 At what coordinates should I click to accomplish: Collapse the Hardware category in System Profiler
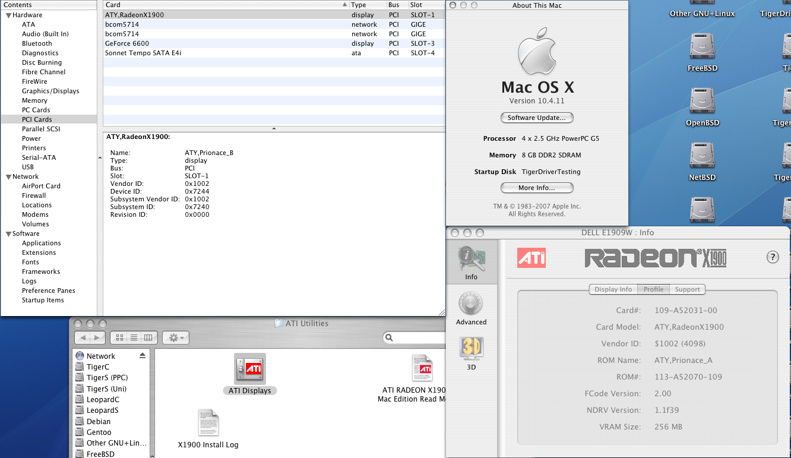[8, 15]
